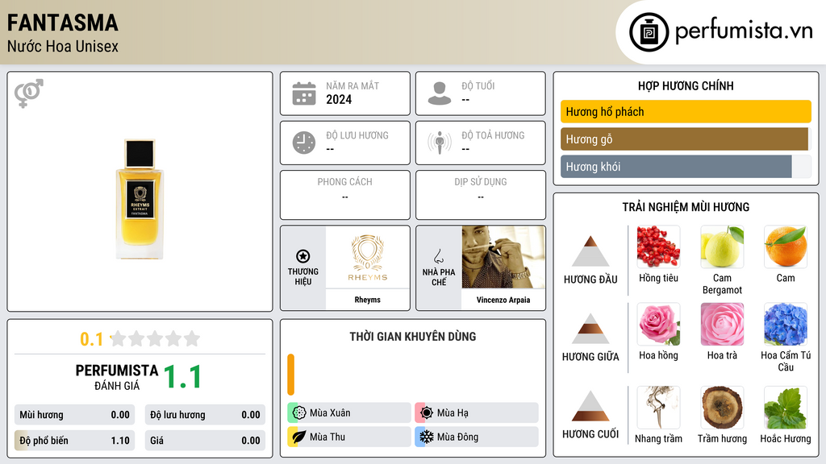This screenshot has width=826, height=464.
Task: Click the Perfumista đánh giá label
Action: [117, 377]
